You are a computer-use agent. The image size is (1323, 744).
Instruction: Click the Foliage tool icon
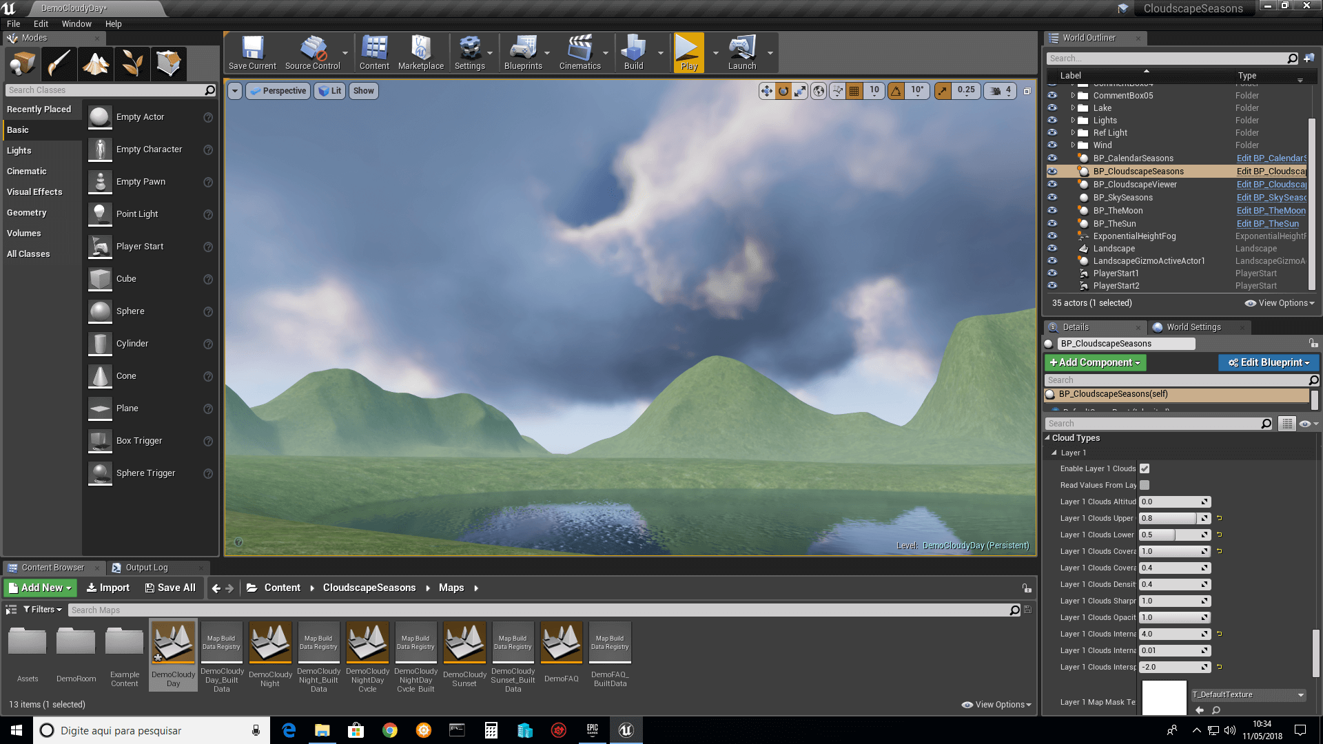pyautogui.click(x=132, y=63)
